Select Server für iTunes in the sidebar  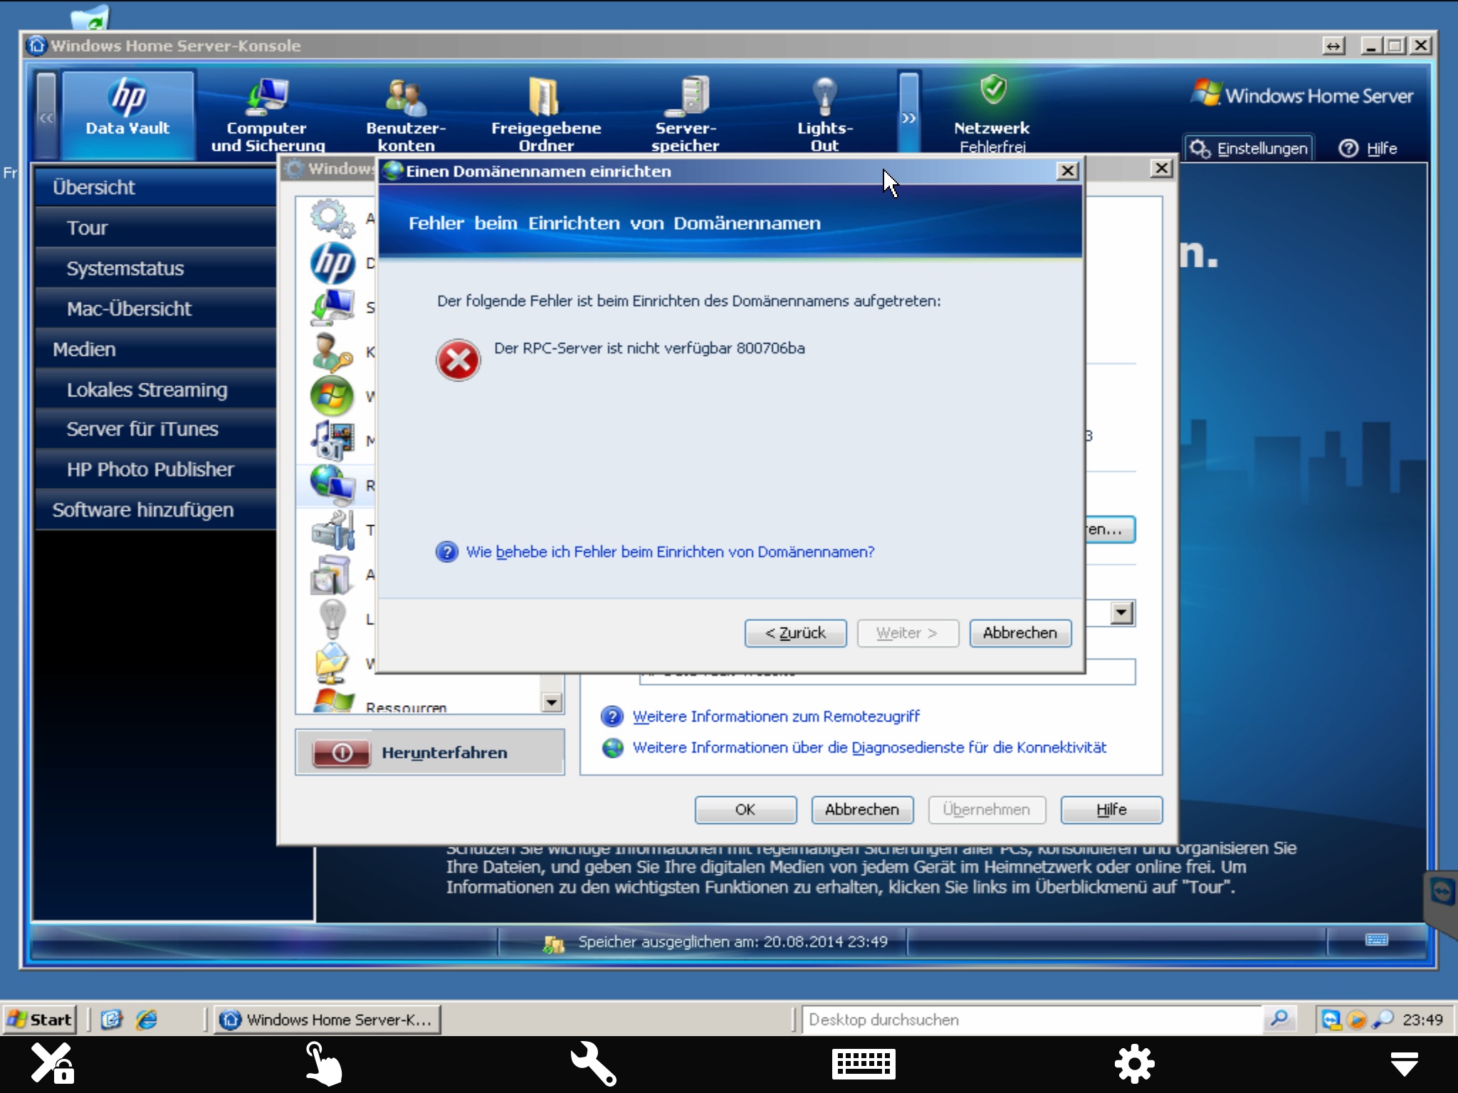[x=155, y=429]
